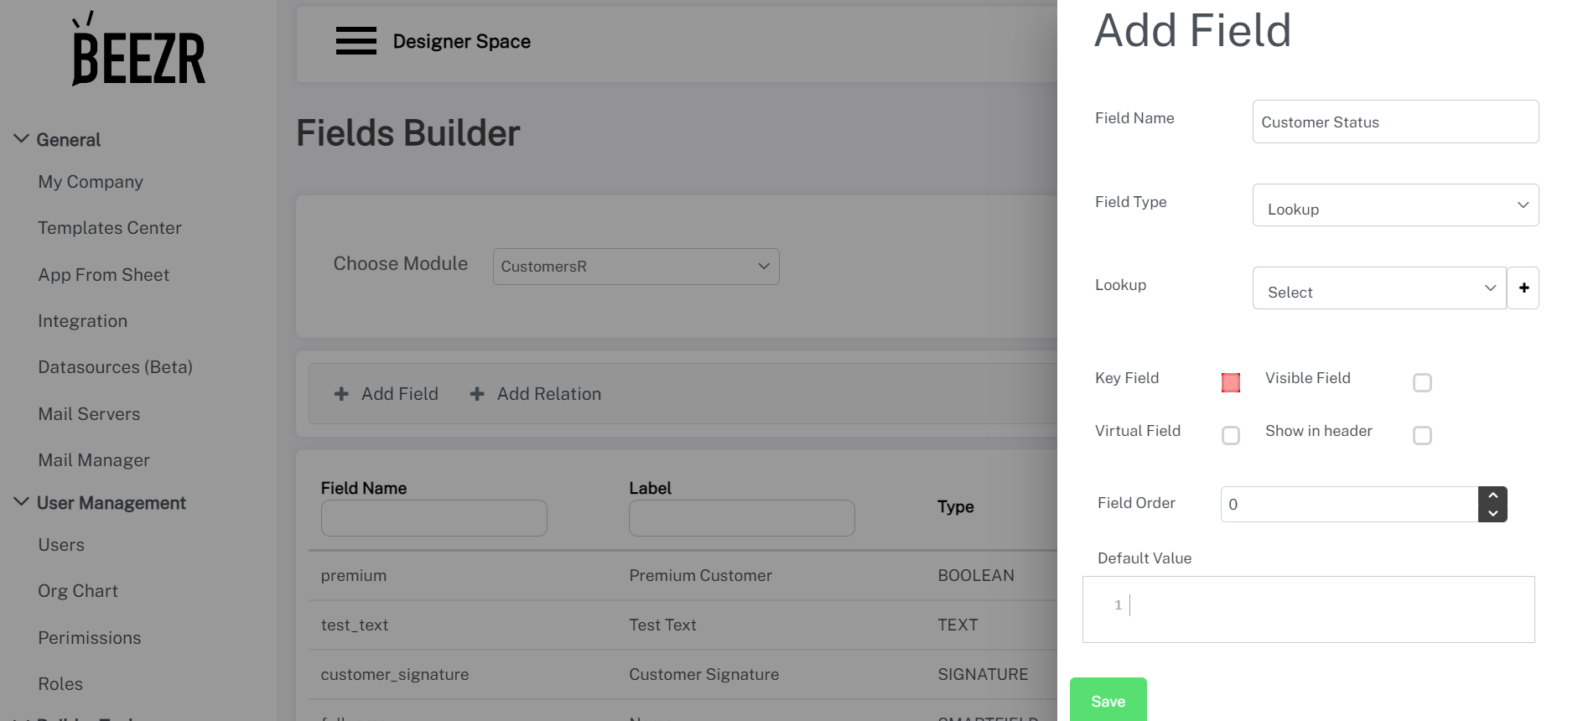Increase Field Order with up arrow
The image size is (1578, 721).
coord(1492,495)
